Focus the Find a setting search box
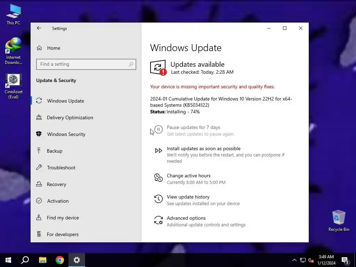Screen dimensions: 356x267 click(x=86, y=64)
